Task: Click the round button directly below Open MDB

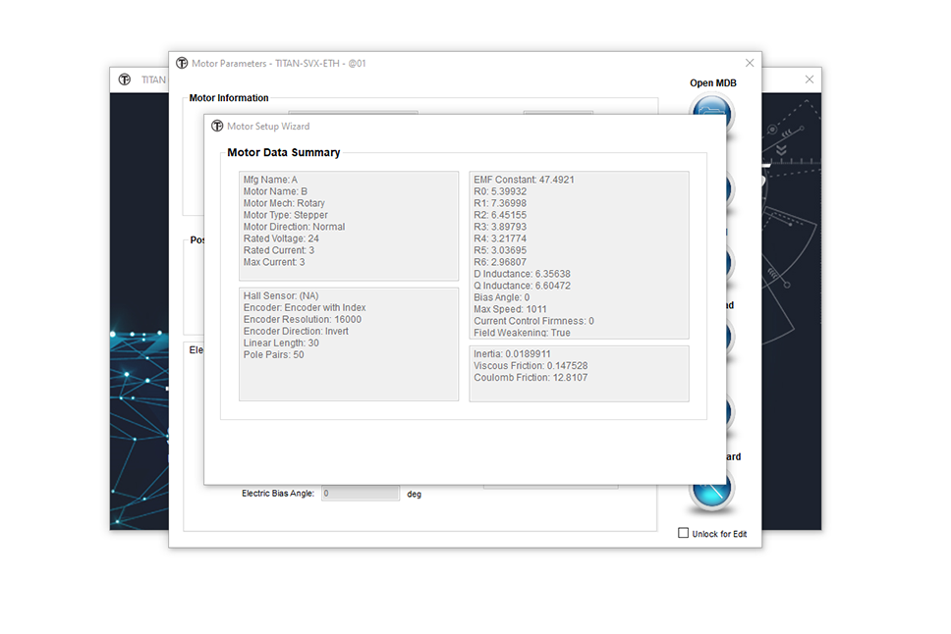Action: [732, 186]
